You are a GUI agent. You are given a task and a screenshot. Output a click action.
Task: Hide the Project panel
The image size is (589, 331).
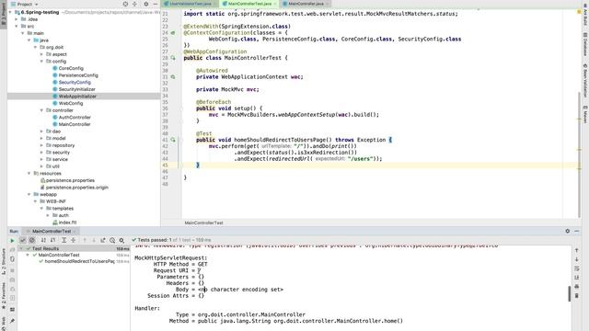[x=156, y=4]
